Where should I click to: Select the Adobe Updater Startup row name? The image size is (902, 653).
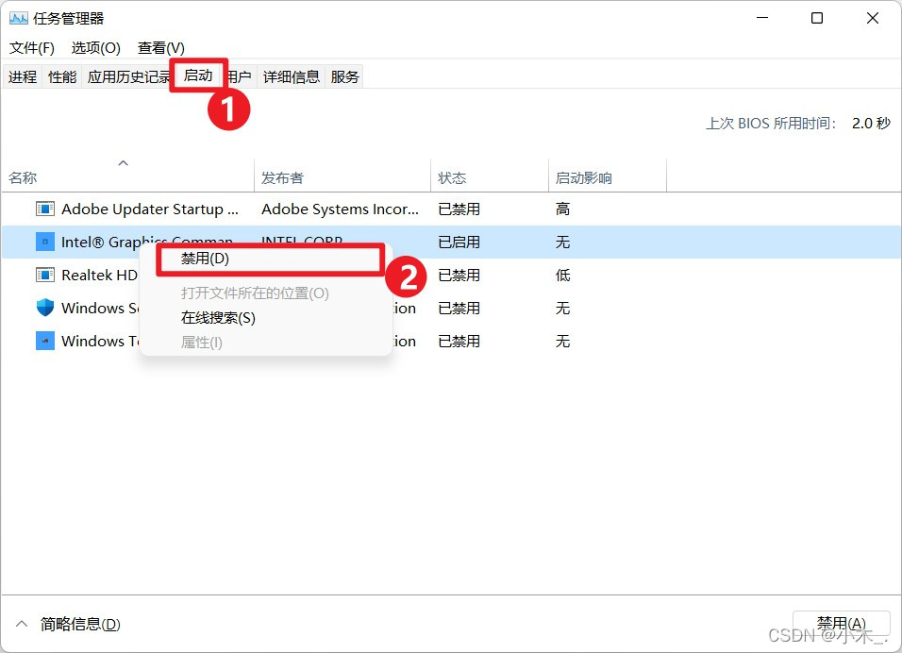coord(150,209)
